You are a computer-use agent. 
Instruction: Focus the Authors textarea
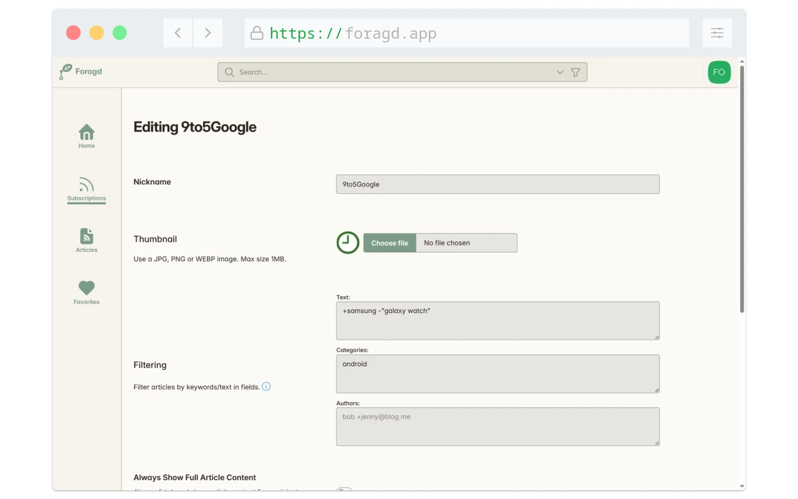coord(498,427)
